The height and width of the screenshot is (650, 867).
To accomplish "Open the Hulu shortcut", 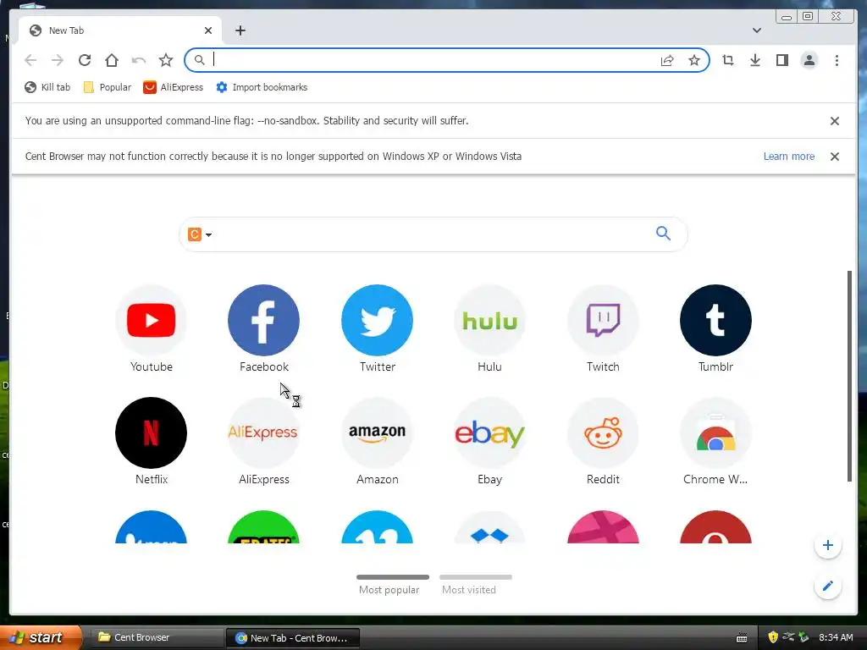I will click(490, 329).
